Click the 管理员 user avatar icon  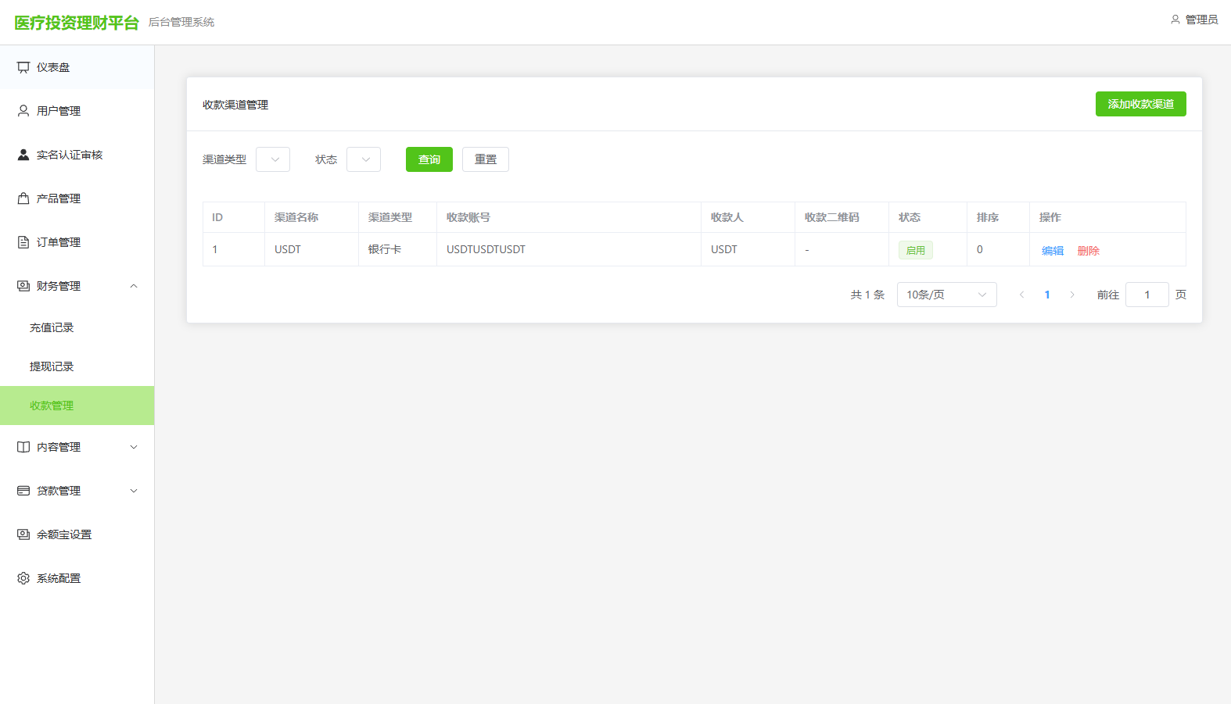click(1175, 20)
